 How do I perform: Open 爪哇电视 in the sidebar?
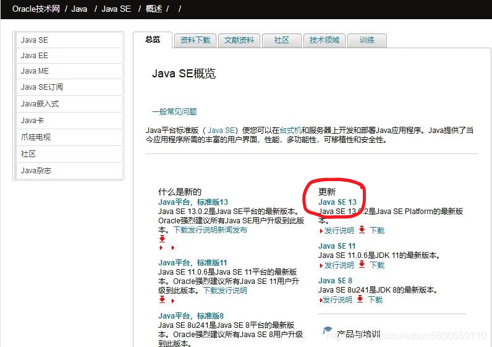[x=69, y=137]
